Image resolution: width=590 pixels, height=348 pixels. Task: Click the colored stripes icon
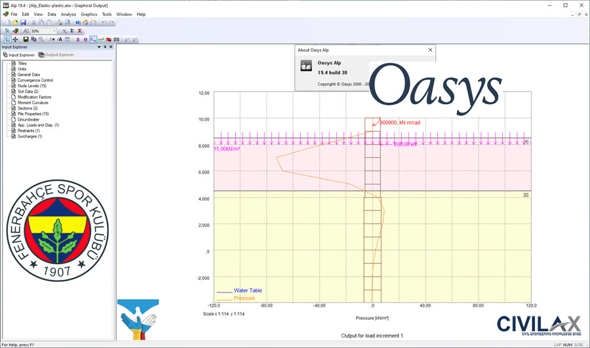pyautogui.click(x=68, y=39)
